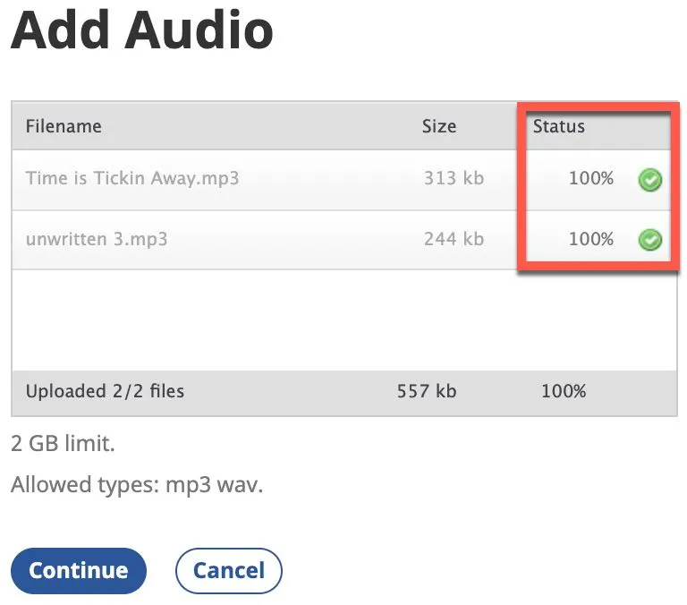The width and height of the screenshot is (687, 605).
Task: Click 100% status of Time is Tickin Away.mp3
Action: [590, 178]
